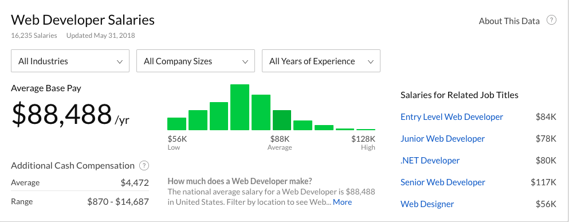The height and width of the screenshot is (222, 569).
Task: Click the chevron in All Years of Experience
Action: tap(371, 62)
